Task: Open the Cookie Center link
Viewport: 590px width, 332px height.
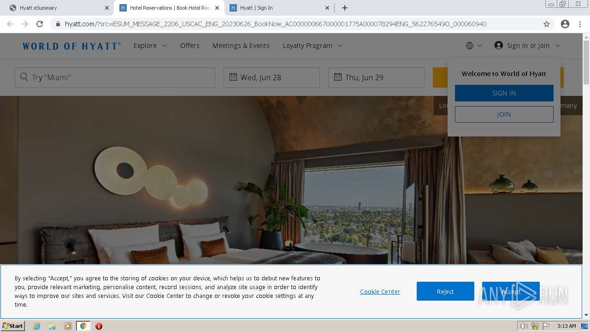Action: 380,291
